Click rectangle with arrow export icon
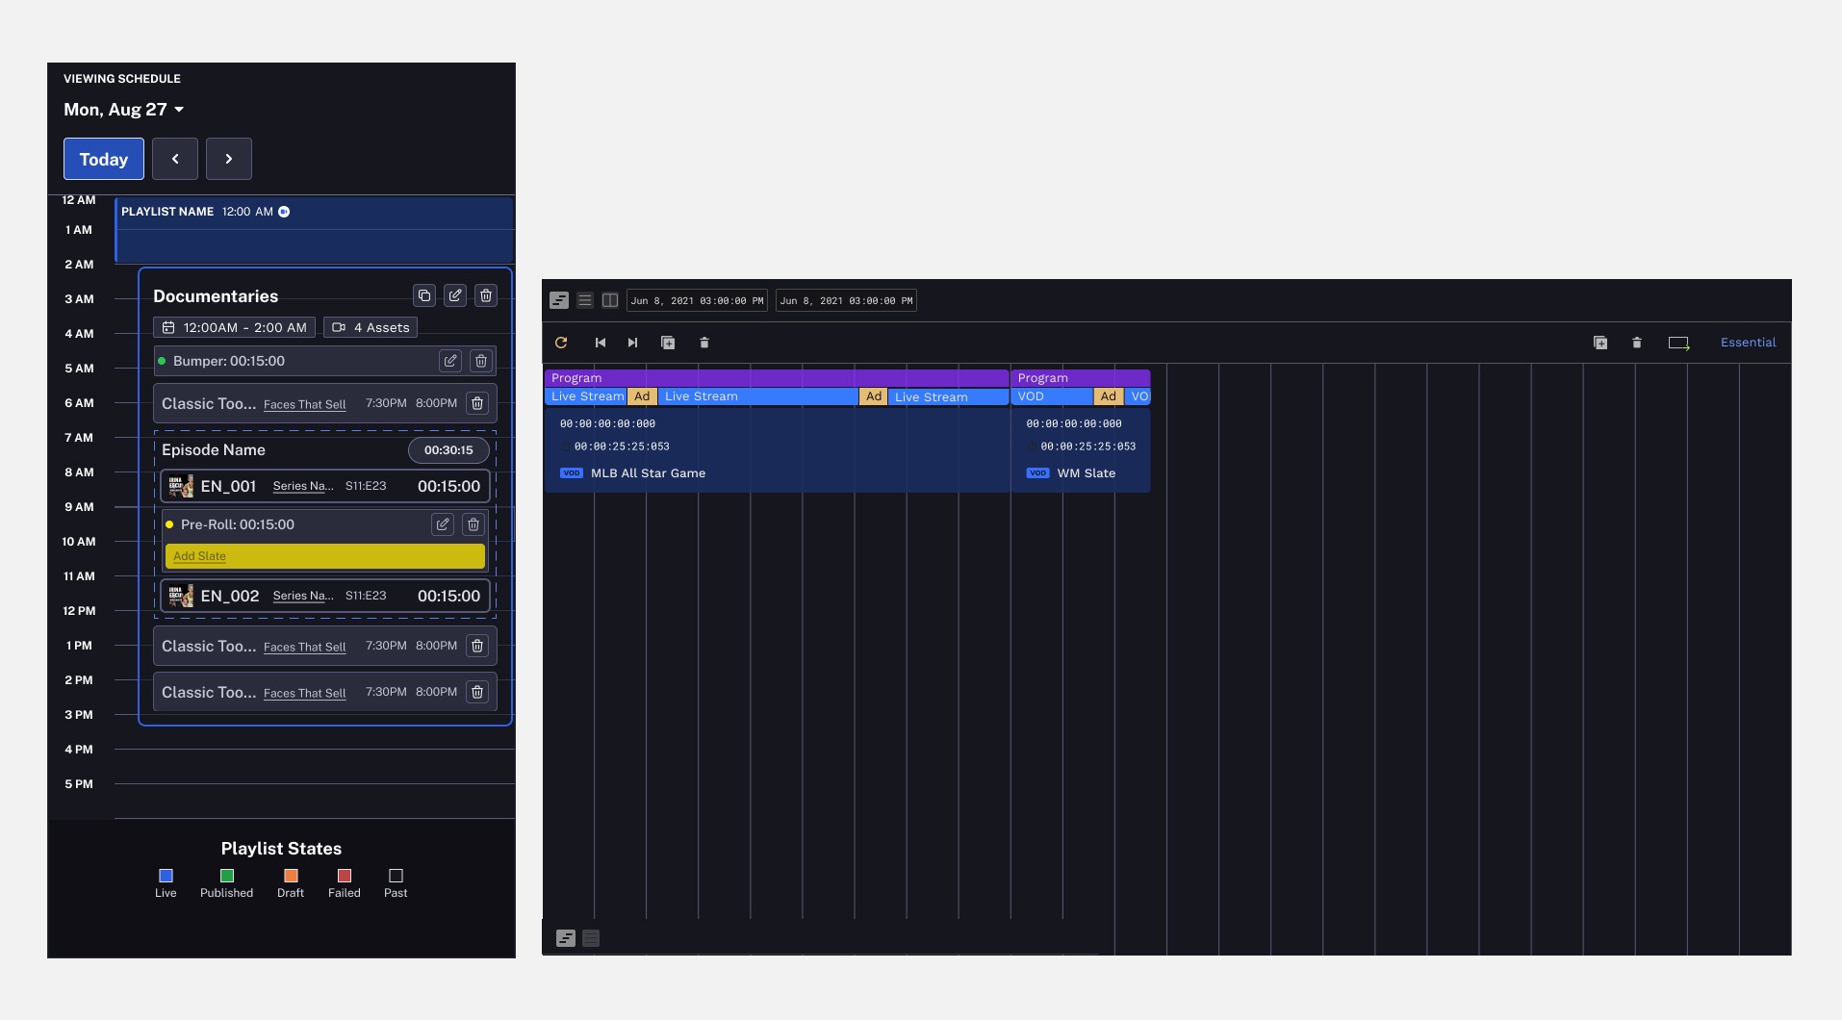The height and width of the screenshot is (1020, 1842). point(1679,343)
